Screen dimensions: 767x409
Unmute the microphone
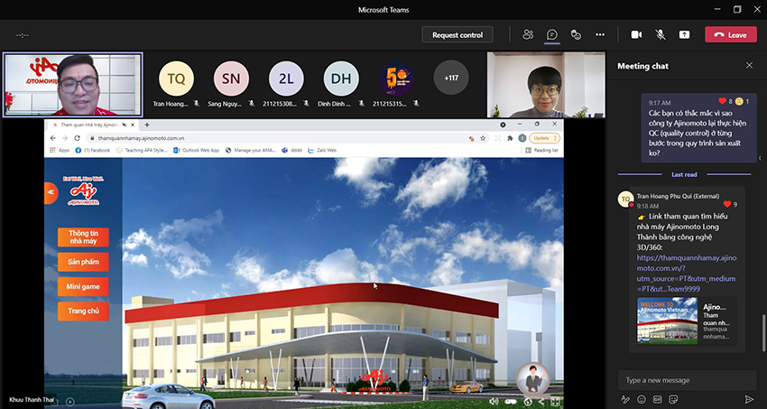(x=661, y=34)
